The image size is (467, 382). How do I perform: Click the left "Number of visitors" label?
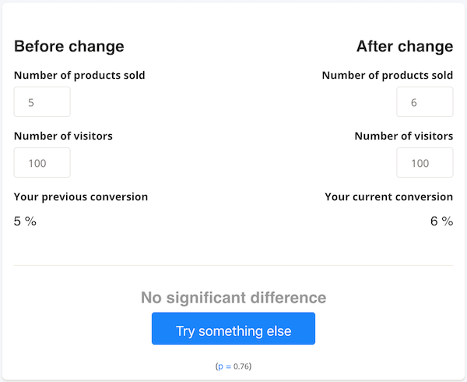coord(63,136)
